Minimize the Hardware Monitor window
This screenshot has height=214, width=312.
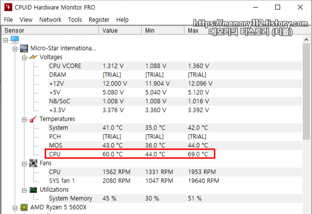click(256, 7)
